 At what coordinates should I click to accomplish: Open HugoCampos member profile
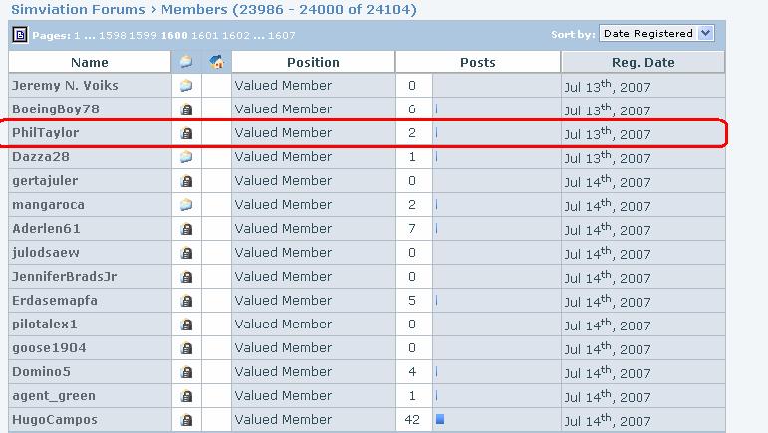(55, 420)
